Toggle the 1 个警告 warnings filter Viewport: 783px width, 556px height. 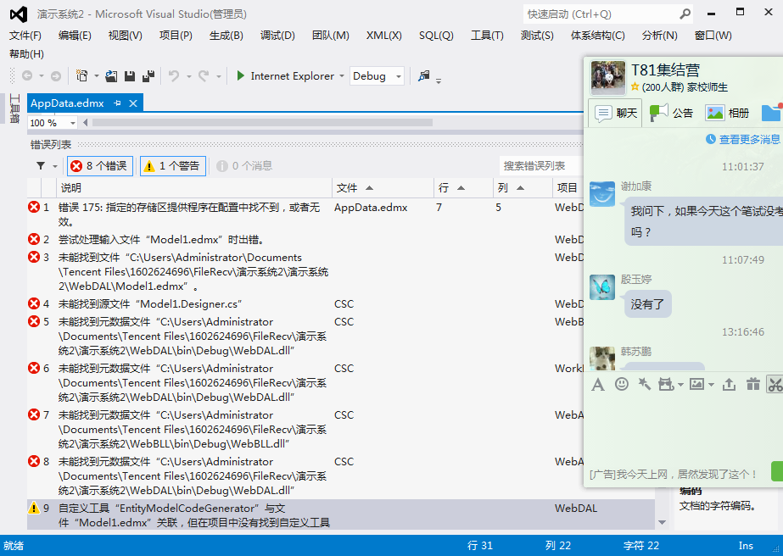(173, 166)
